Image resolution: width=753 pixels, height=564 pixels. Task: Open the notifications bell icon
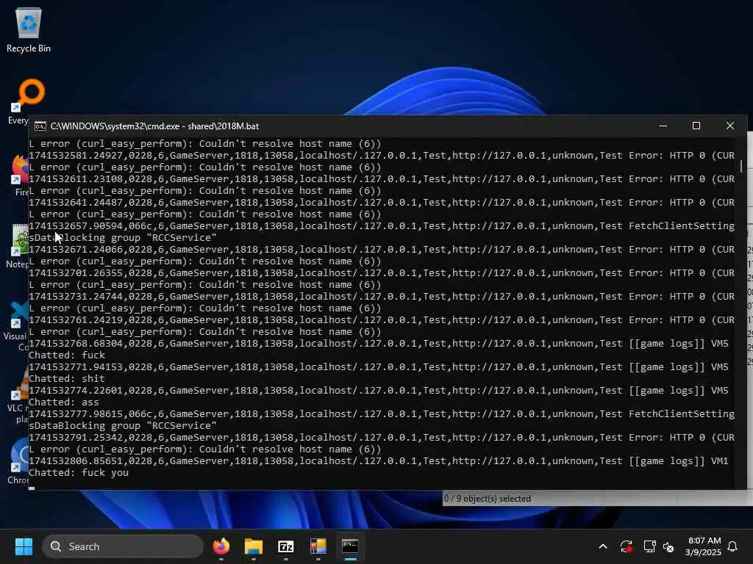click(x=732, y=546)
